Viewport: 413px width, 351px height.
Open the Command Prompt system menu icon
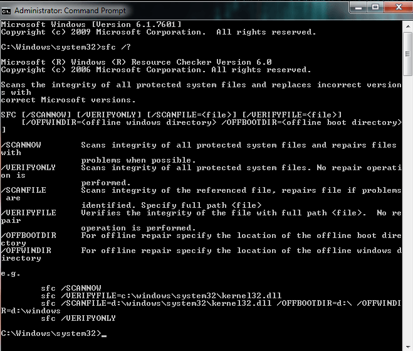[x=6, y=11]
